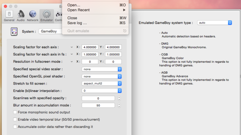The width and height of the screenshot is (241, 135).
Task: Open the Open Recent submenu
Action: [x=95, y=10]
